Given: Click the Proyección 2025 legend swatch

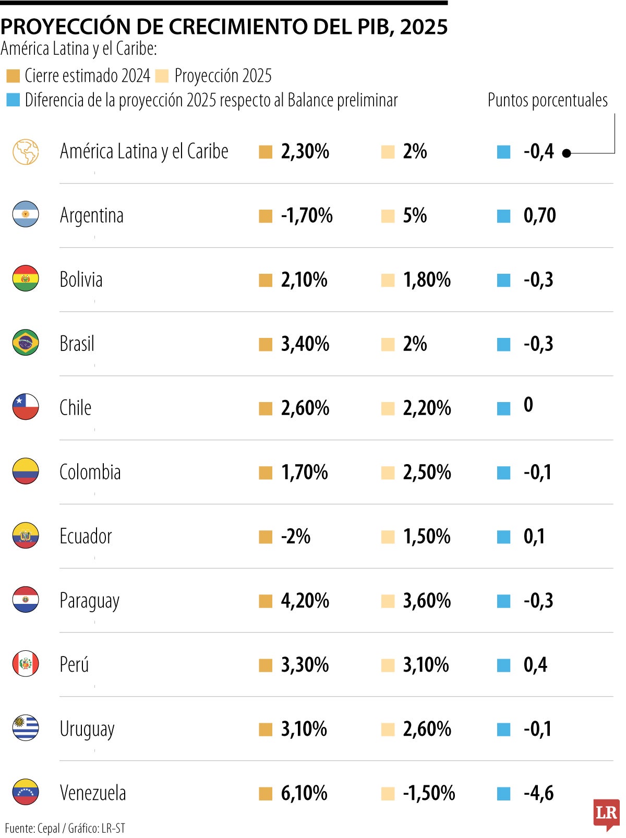Looking at the screenshot, I should tap(162, 76).
